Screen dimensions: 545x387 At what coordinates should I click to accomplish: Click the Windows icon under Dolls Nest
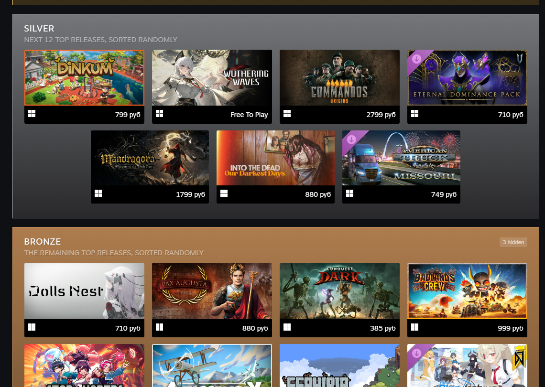(32, 327)
